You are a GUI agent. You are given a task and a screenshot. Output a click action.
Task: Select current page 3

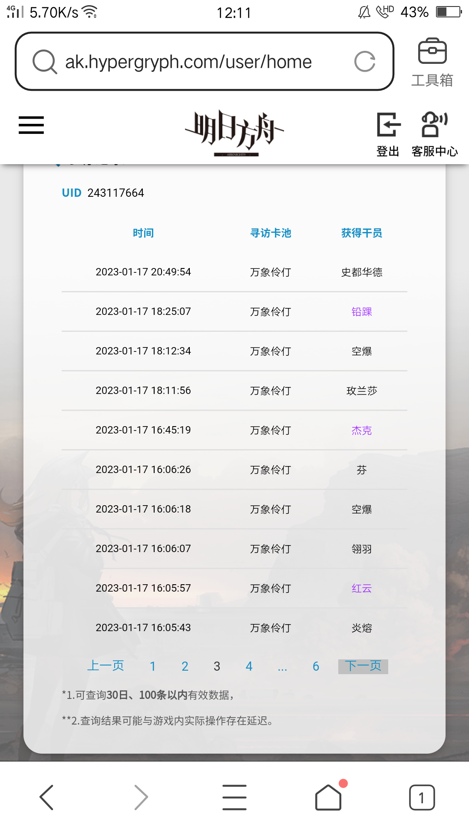(x=217, y=666)
